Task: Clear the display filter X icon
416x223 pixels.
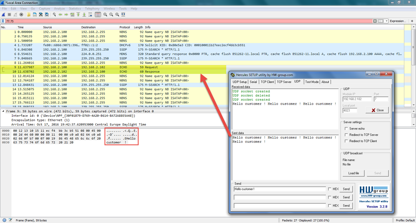Action: [x=375, y=21]
